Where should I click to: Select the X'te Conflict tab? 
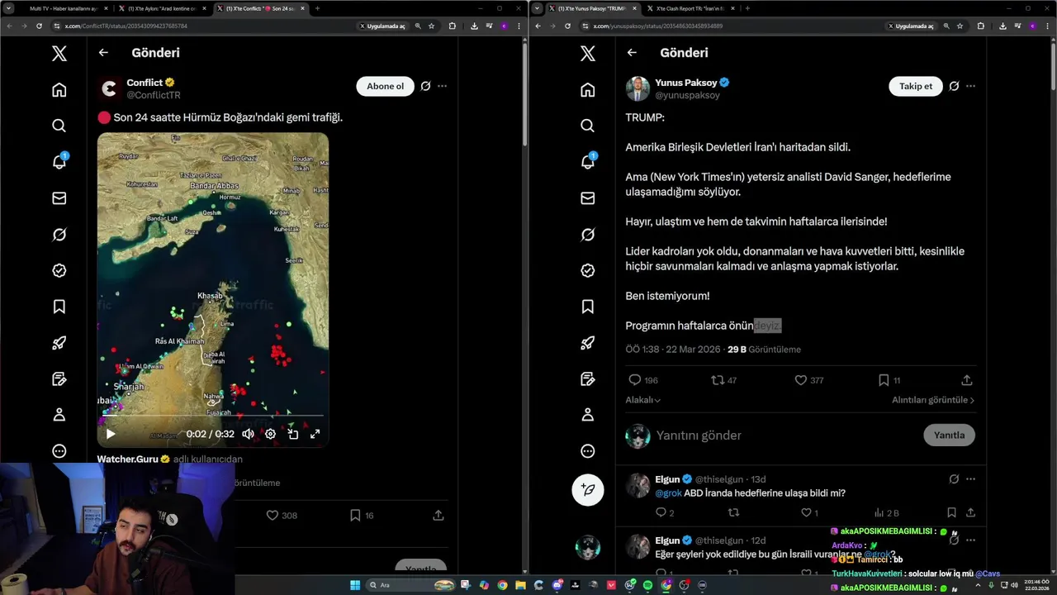(261, 8)
